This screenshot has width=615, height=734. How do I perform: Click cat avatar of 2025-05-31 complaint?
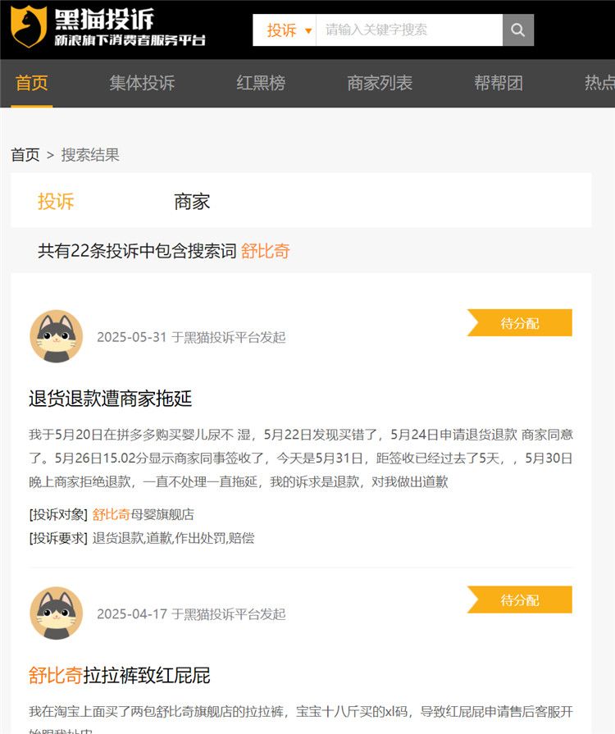tap(56, 336)
